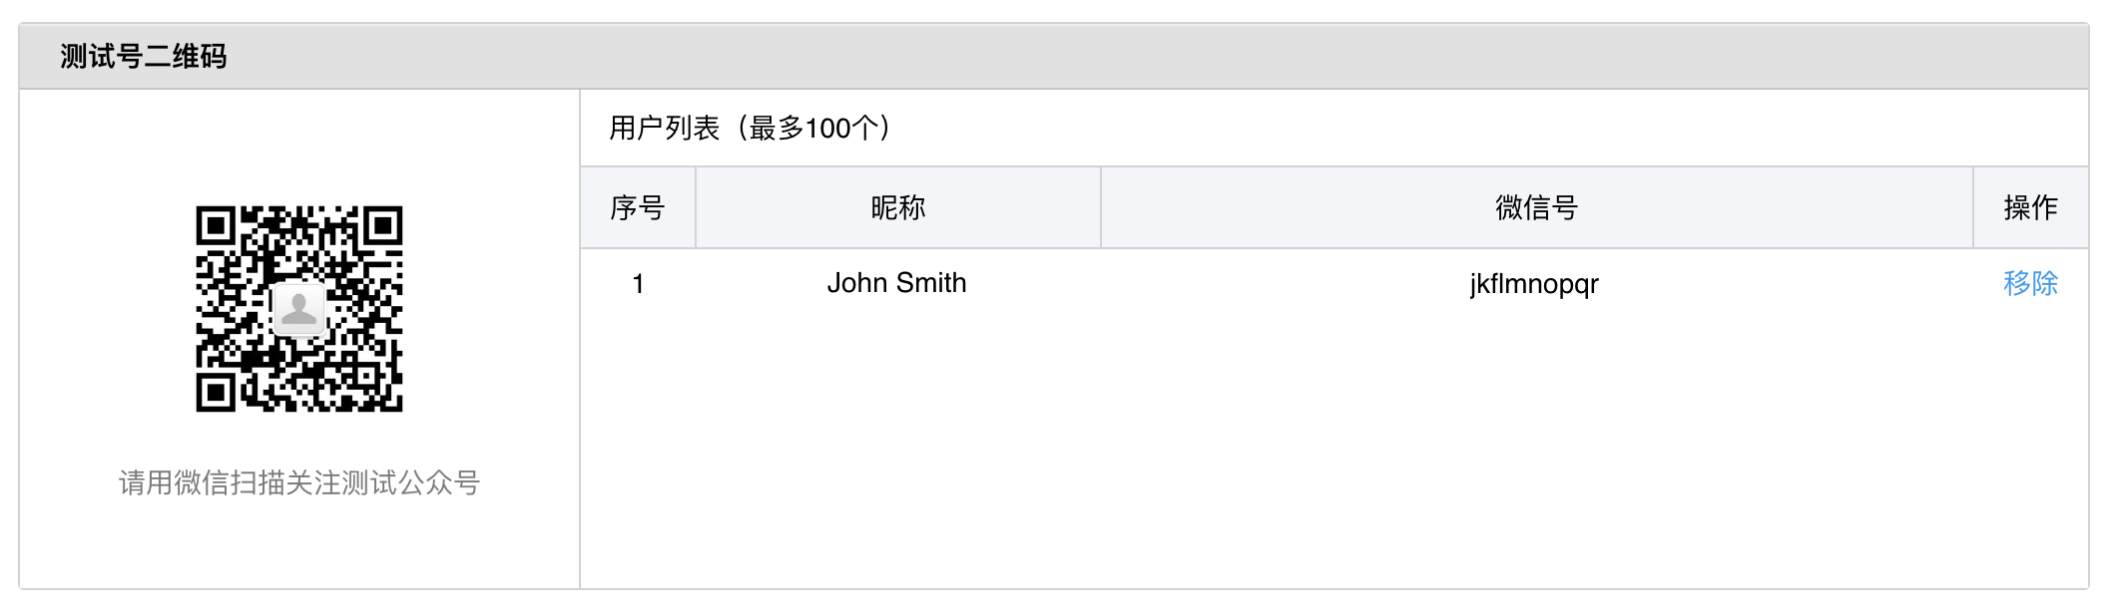Click the 100 limit in the list heading

(827, 129)
